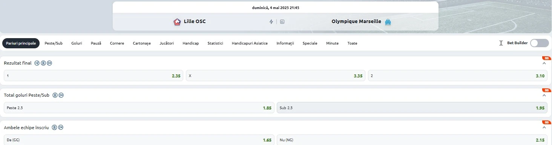Click the Lille OSC club crest
This screenshot has width=552, height=145.
[177, 22]
